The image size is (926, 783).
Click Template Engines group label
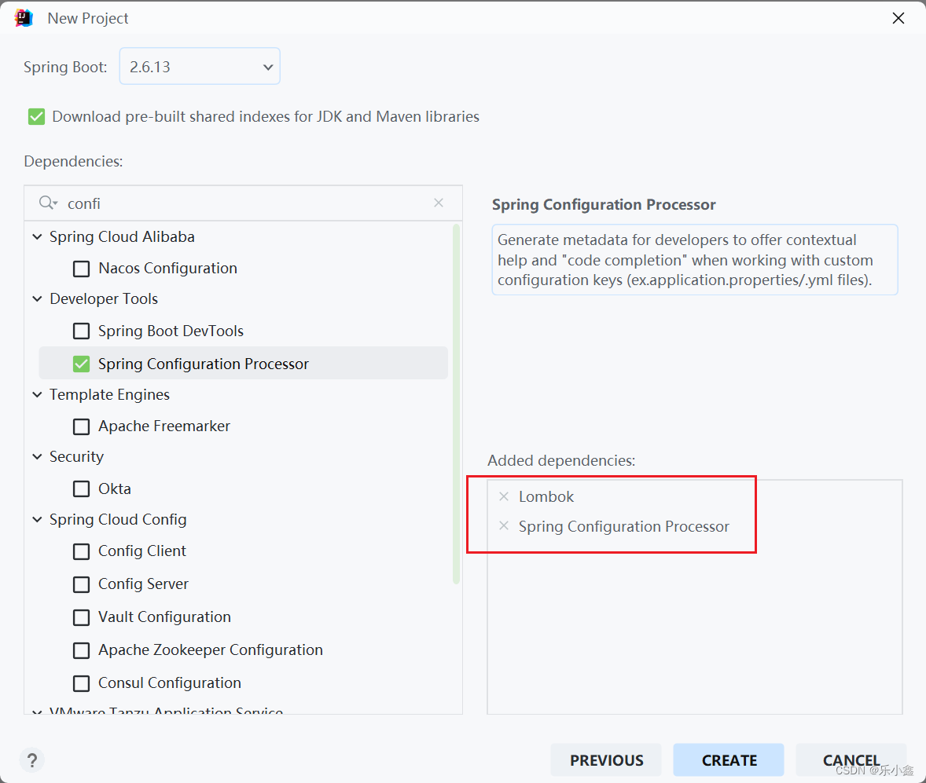[110, 394]
